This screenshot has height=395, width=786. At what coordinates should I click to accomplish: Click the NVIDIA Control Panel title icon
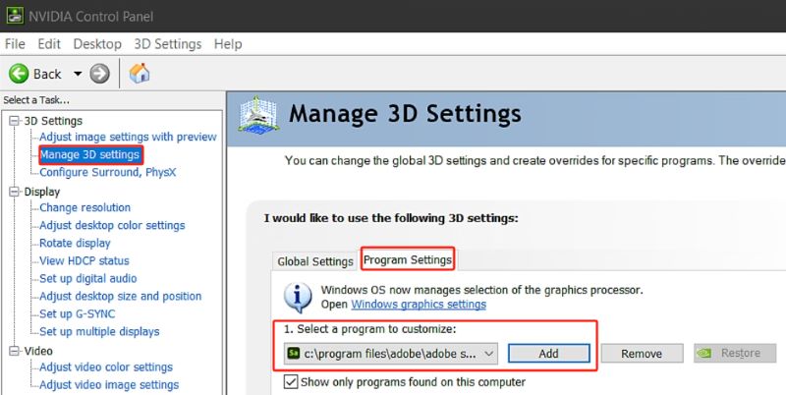15,16
